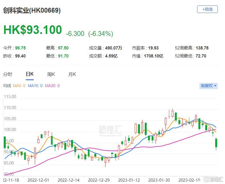The width and height of the screenshot is (225, 184).
Task: Click the 100.00 y-axis price label
Action: pyautogui.click(x=10, y=130)
